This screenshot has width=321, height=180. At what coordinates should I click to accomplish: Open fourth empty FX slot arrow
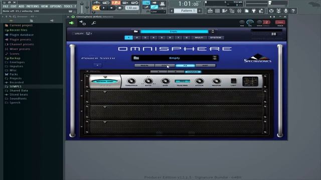[x=105, y=122]
